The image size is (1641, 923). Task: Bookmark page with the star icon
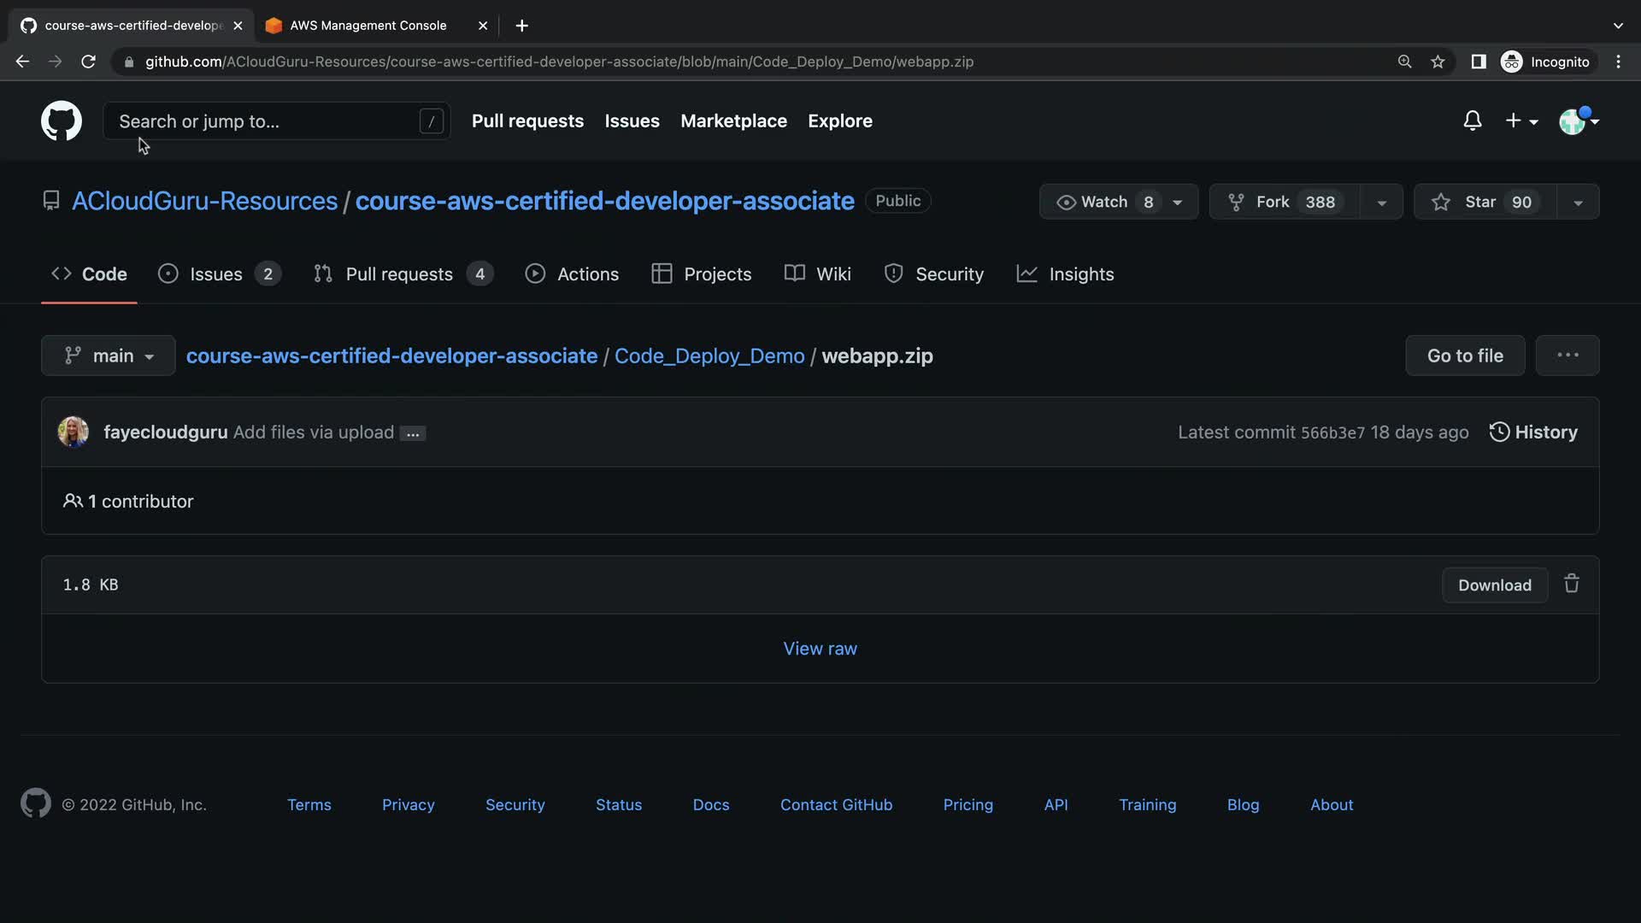pos(1438,62)
